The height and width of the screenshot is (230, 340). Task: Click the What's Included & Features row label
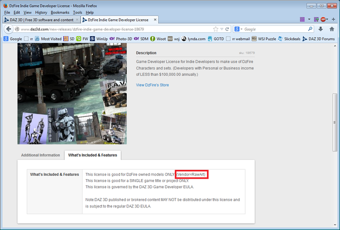54,174
